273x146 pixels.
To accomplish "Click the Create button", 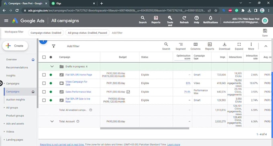I will point(15,46).
